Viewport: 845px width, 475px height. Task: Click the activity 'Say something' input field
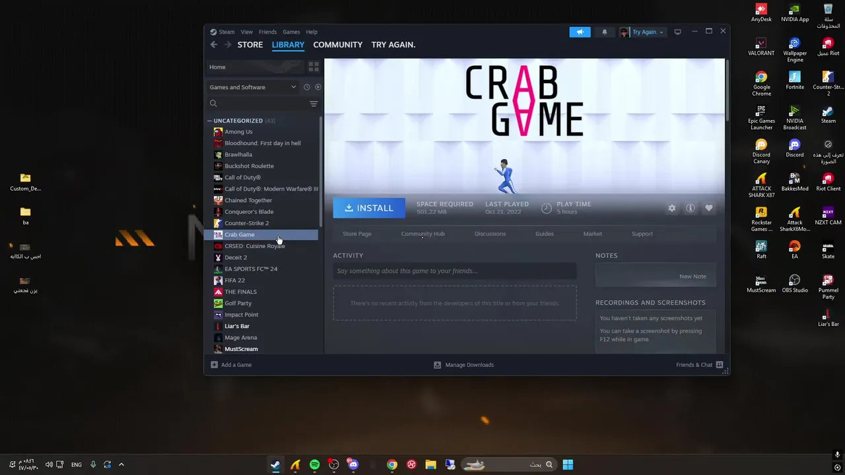pos(455,271)
